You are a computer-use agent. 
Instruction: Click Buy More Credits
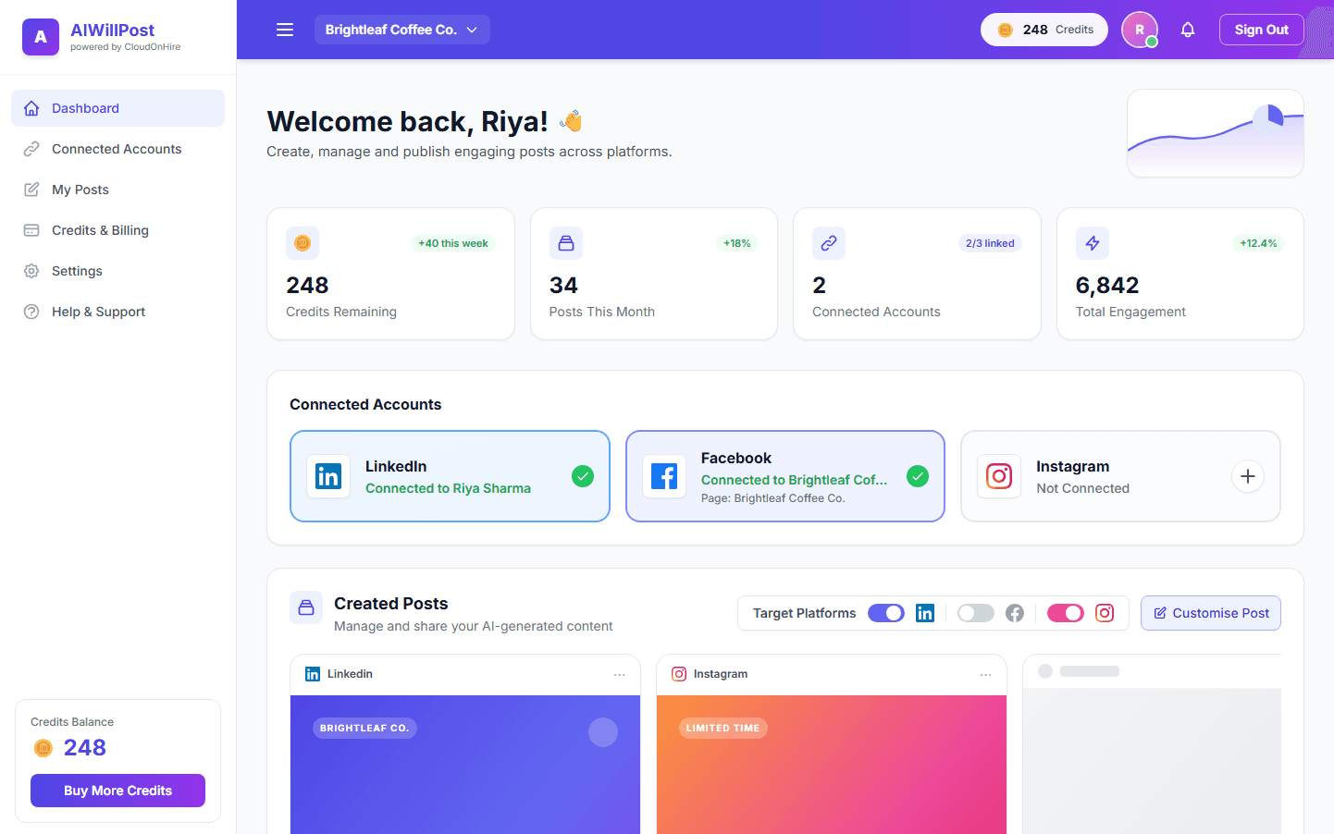(117, 791)
